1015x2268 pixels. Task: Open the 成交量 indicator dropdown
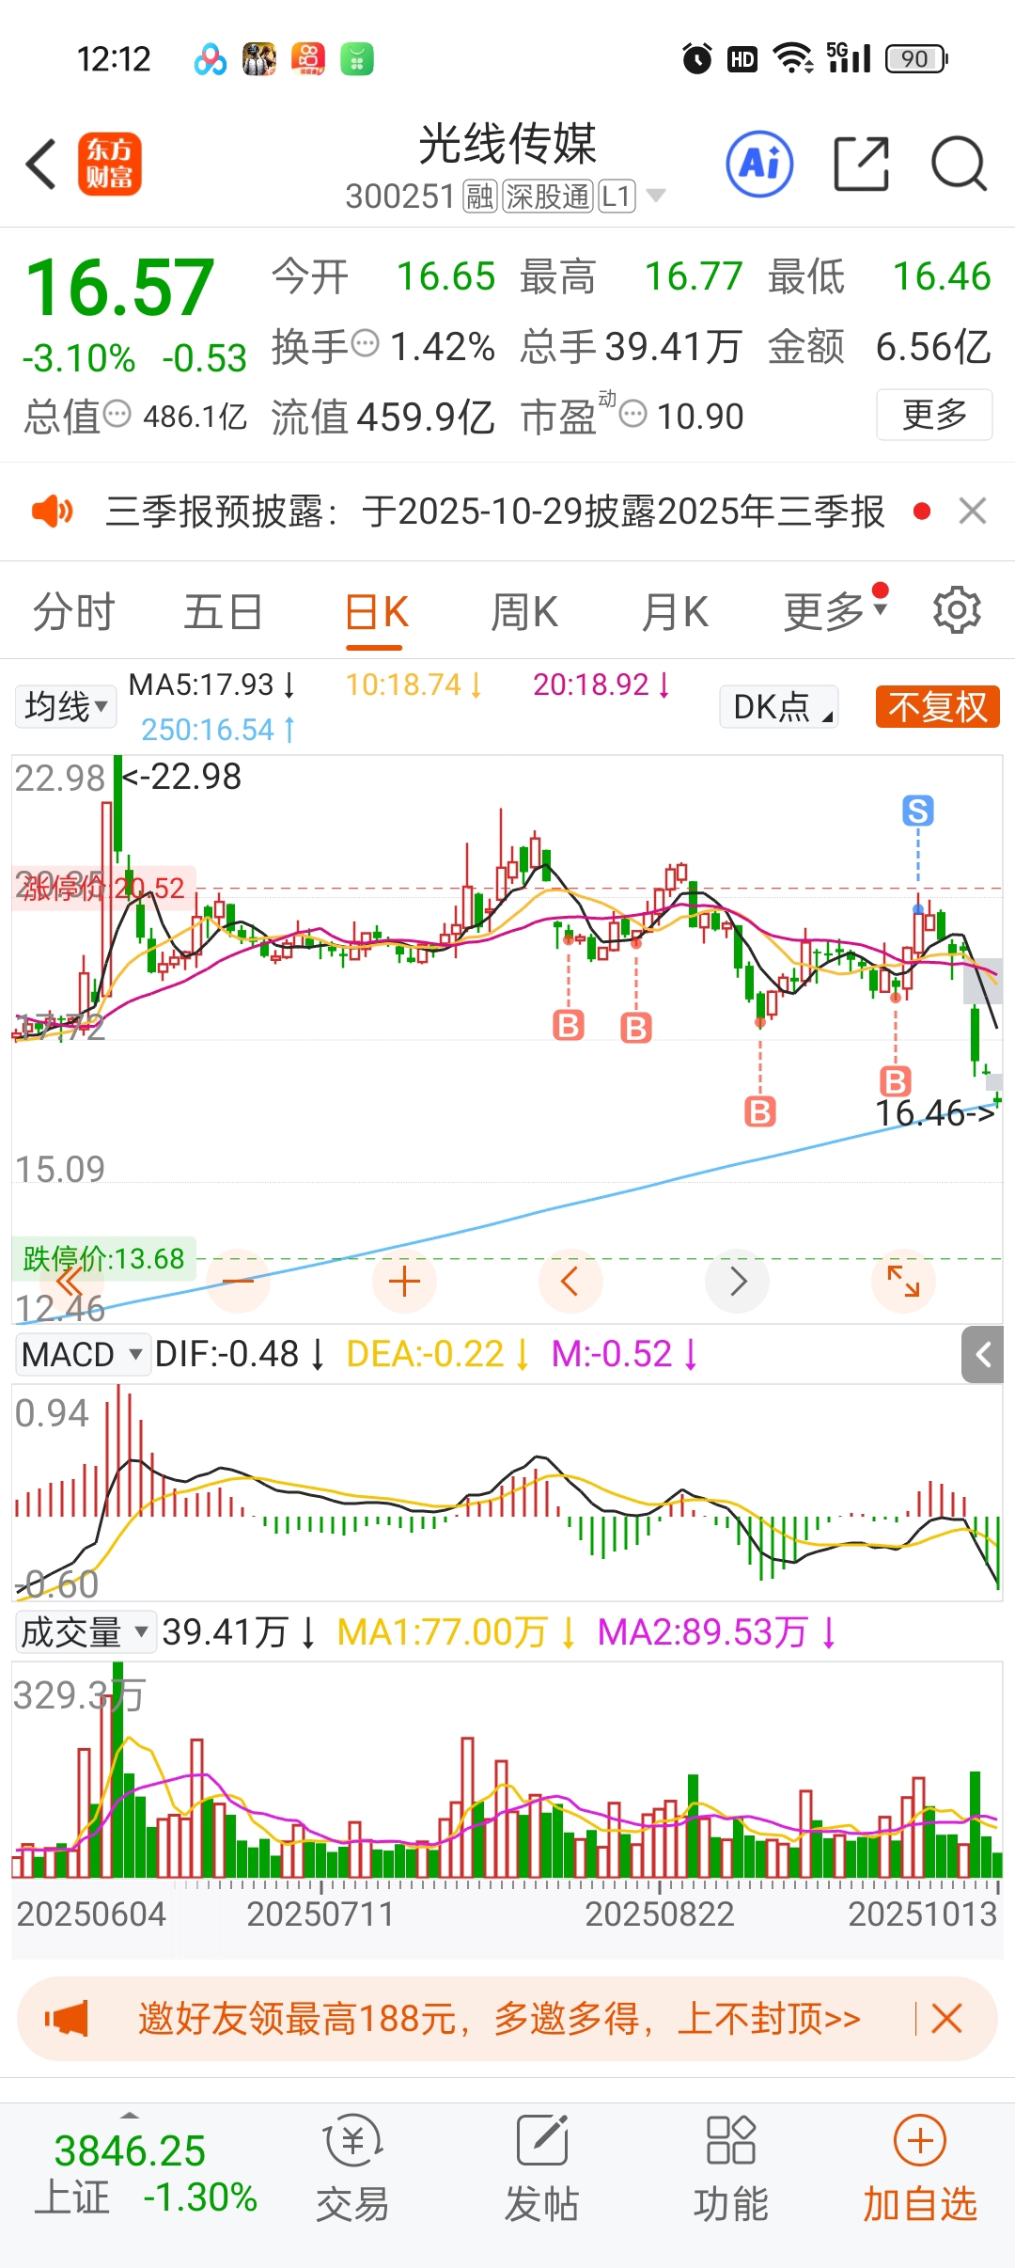point(85,1632)
